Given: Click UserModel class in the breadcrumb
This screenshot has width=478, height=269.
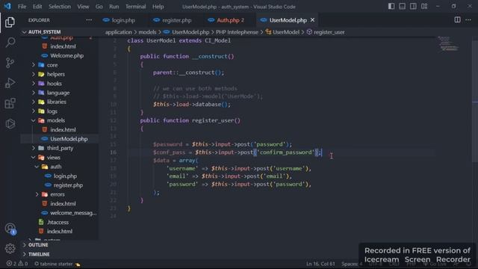Looking at the screenshot, I should pos(285,32).
